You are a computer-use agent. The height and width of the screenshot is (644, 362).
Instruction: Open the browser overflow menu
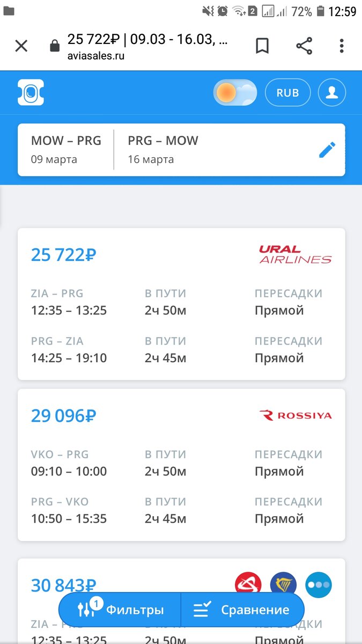pyautogui.click(x=342, y=46)
